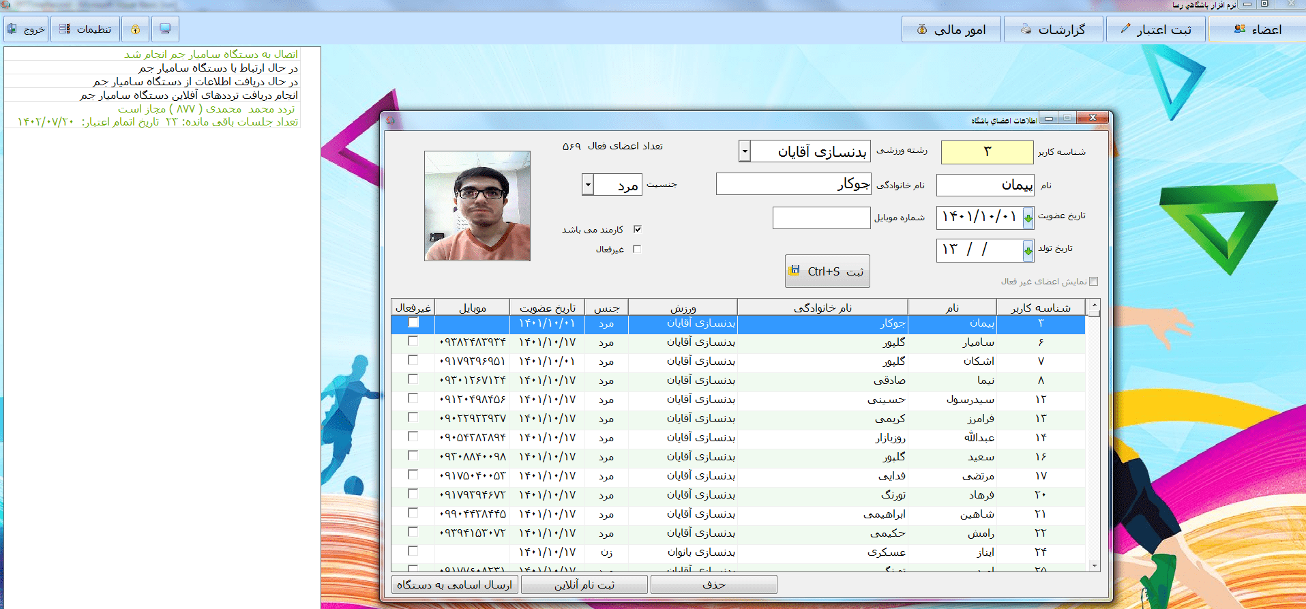Sort by the جنس column header
The image size is (1306, 609).
607,308
